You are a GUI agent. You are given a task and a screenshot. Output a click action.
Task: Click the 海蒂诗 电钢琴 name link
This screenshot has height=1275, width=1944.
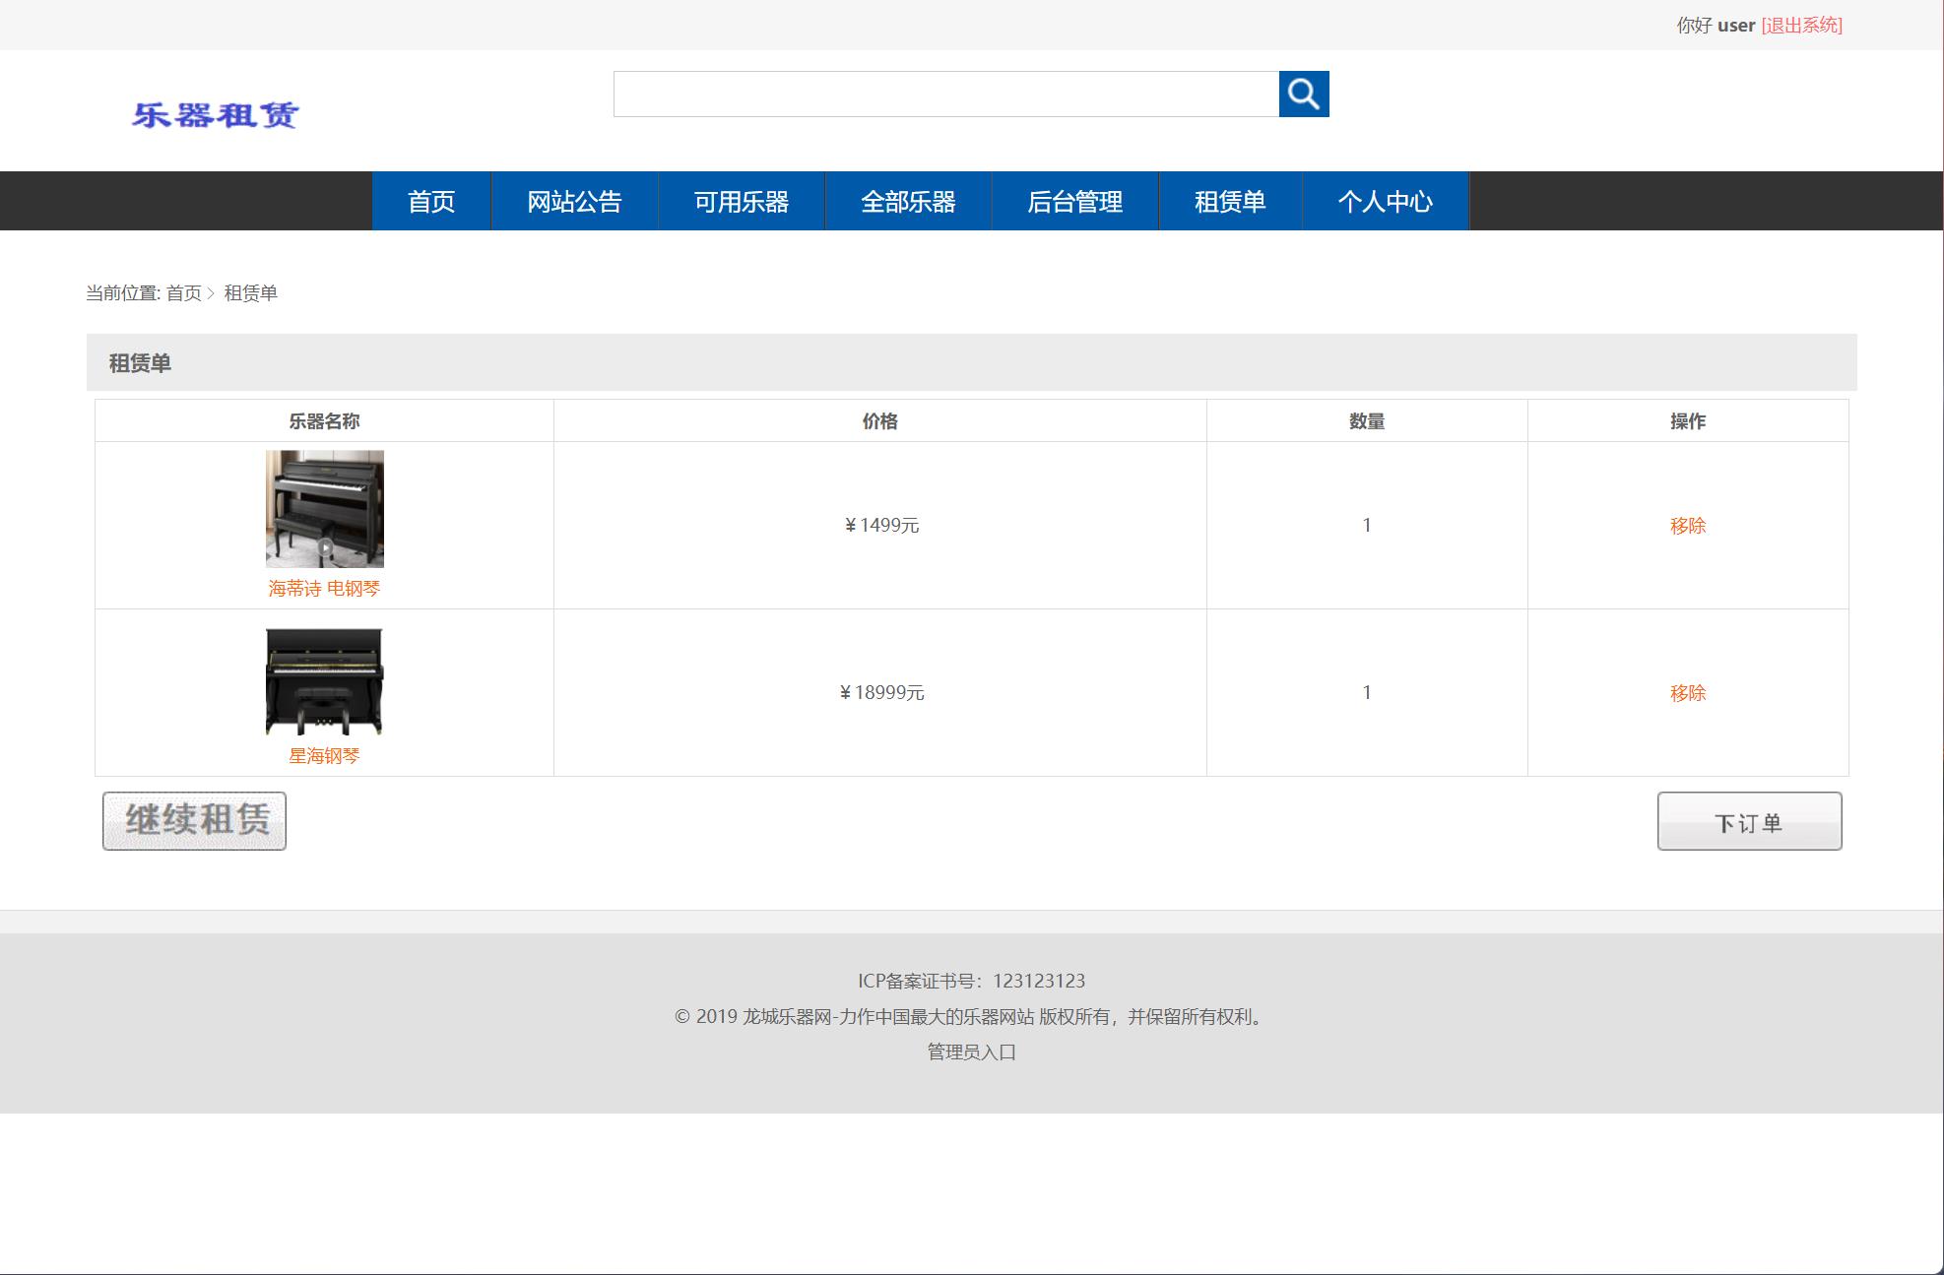(324, 589)
